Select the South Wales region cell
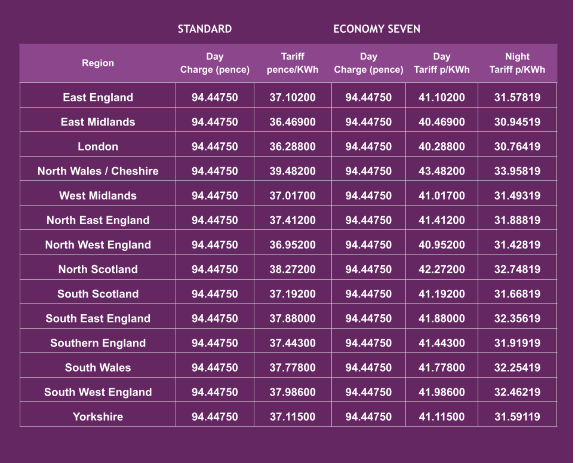575x463 pixels. click(x=98, y=367)
